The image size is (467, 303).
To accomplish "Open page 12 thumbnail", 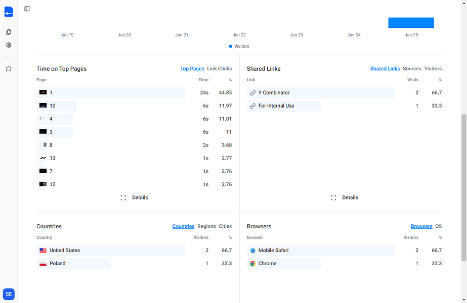I will [x=43, y=184].
